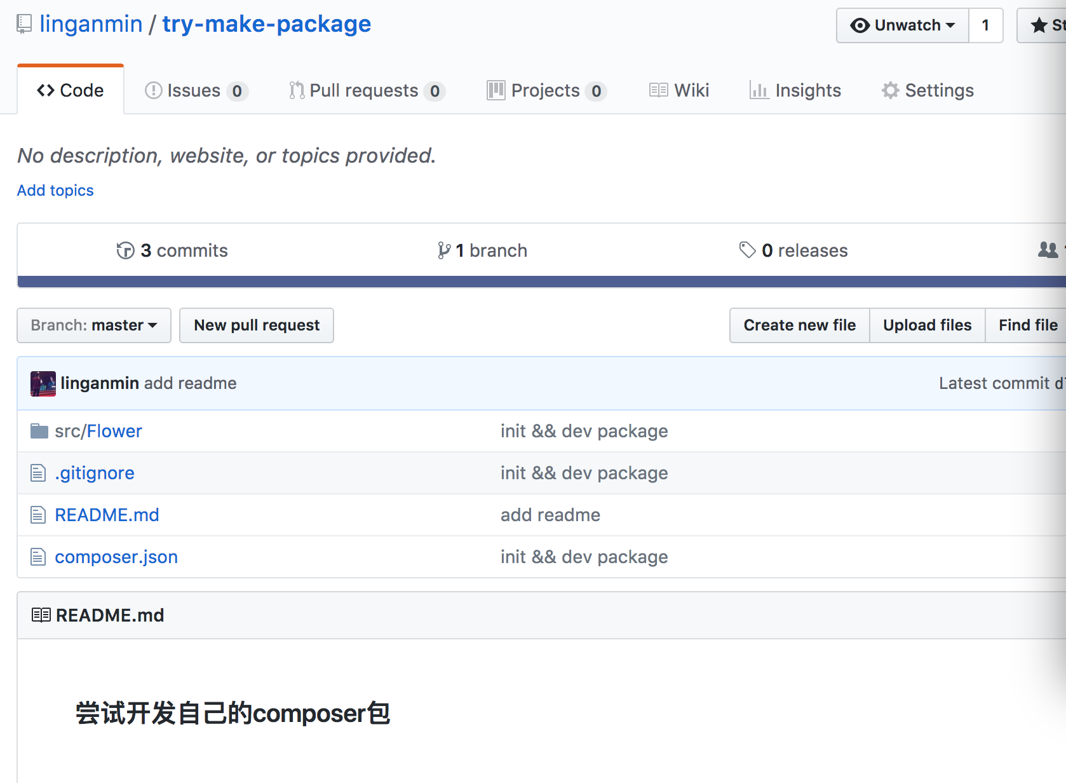Click the Projects count badge 0
Screen dimensions: 1066x783
coord(597,92)
